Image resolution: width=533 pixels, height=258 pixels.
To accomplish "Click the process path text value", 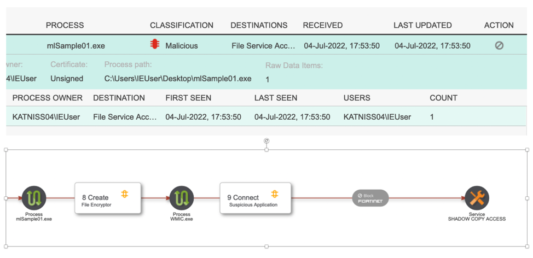I will 178,79.
